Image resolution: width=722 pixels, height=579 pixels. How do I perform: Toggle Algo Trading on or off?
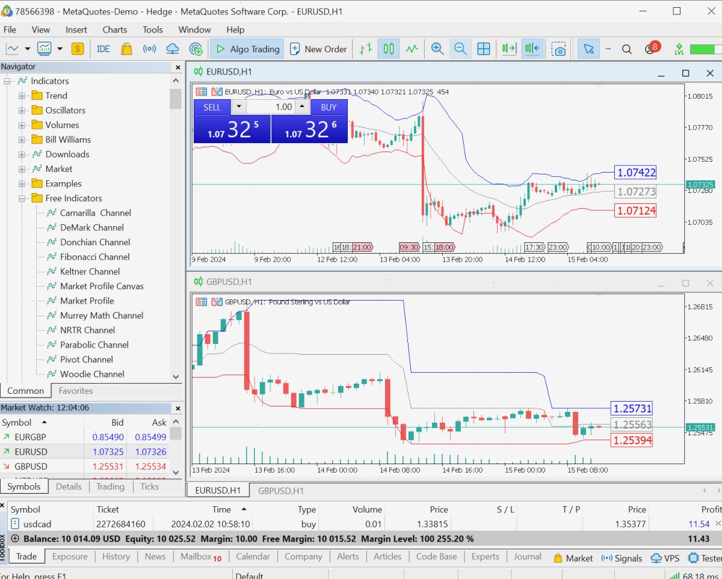tap(247, 49)
